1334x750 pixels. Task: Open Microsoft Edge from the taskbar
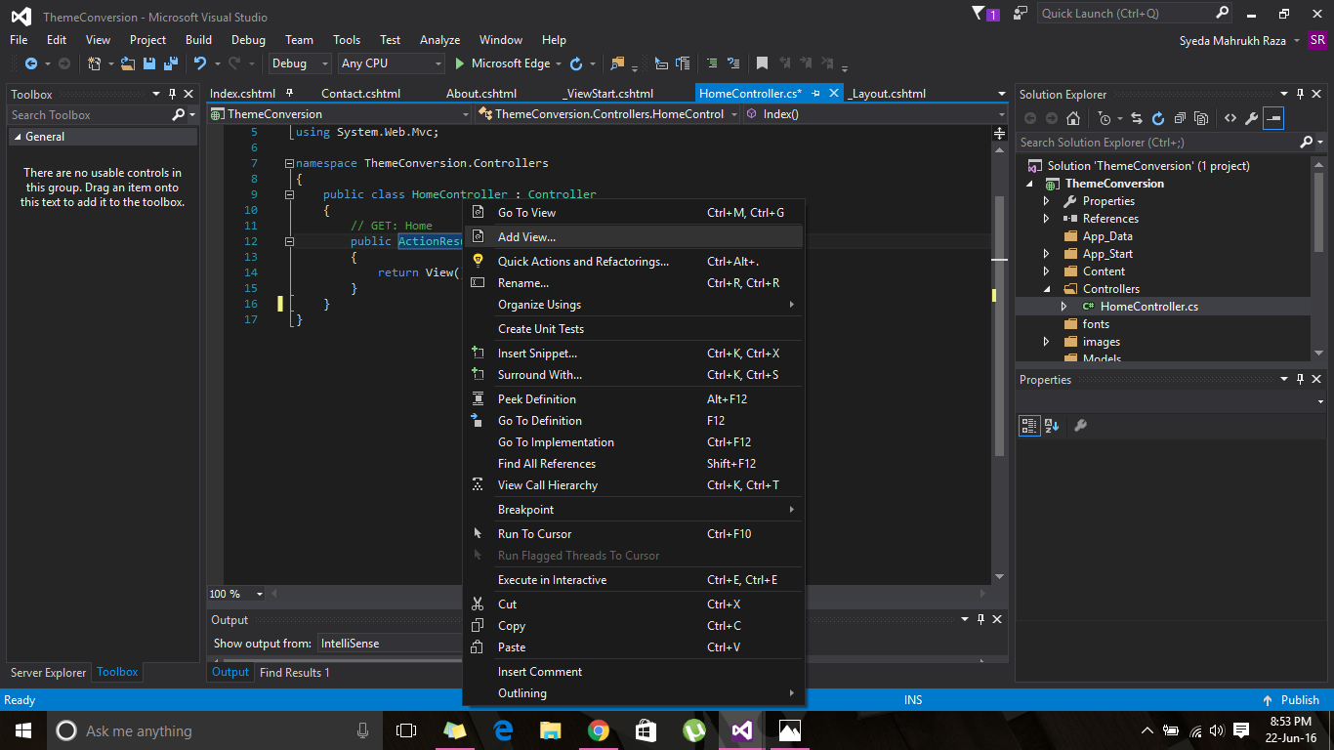503,730
